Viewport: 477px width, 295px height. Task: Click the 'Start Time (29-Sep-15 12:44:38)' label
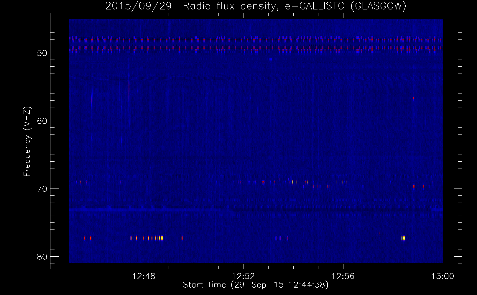click(256, 285)
